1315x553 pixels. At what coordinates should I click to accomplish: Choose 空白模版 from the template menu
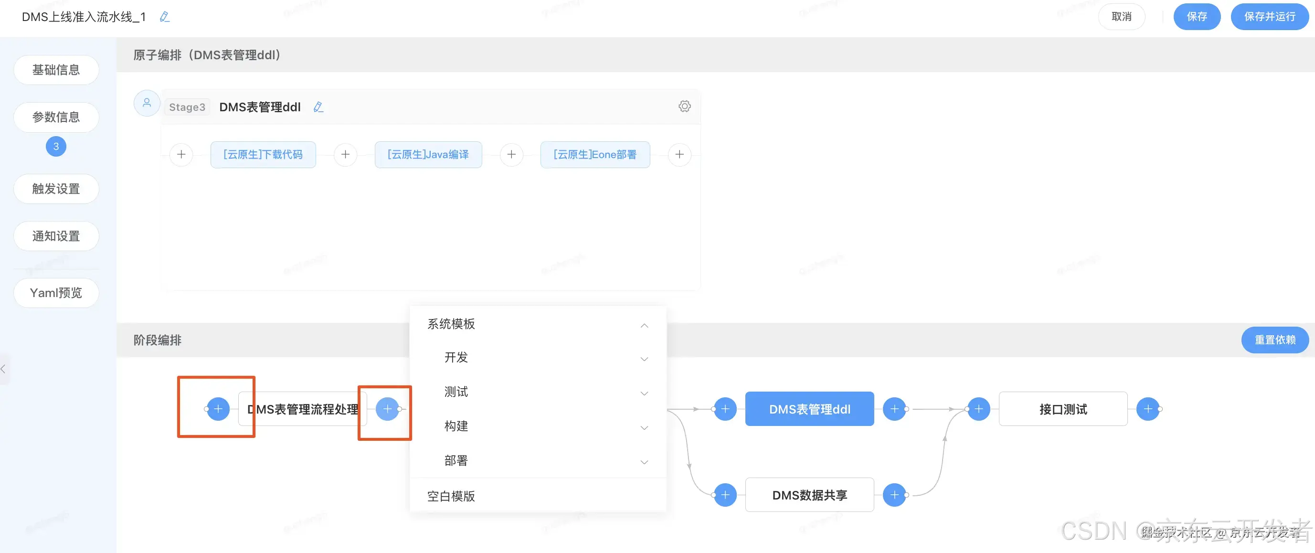tap(451, 496)
